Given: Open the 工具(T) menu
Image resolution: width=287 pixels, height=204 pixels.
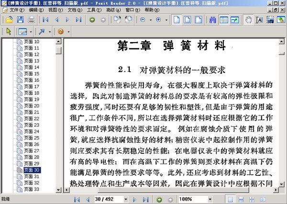Looking at the screenshot, I should coord(94,10).
